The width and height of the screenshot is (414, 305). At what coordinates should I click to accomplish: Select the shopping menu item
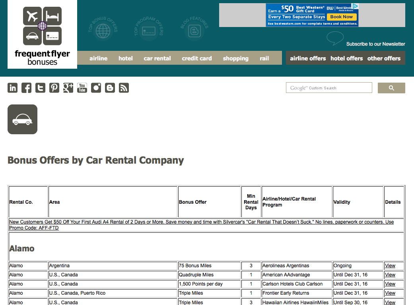click(x=235, y=58)
